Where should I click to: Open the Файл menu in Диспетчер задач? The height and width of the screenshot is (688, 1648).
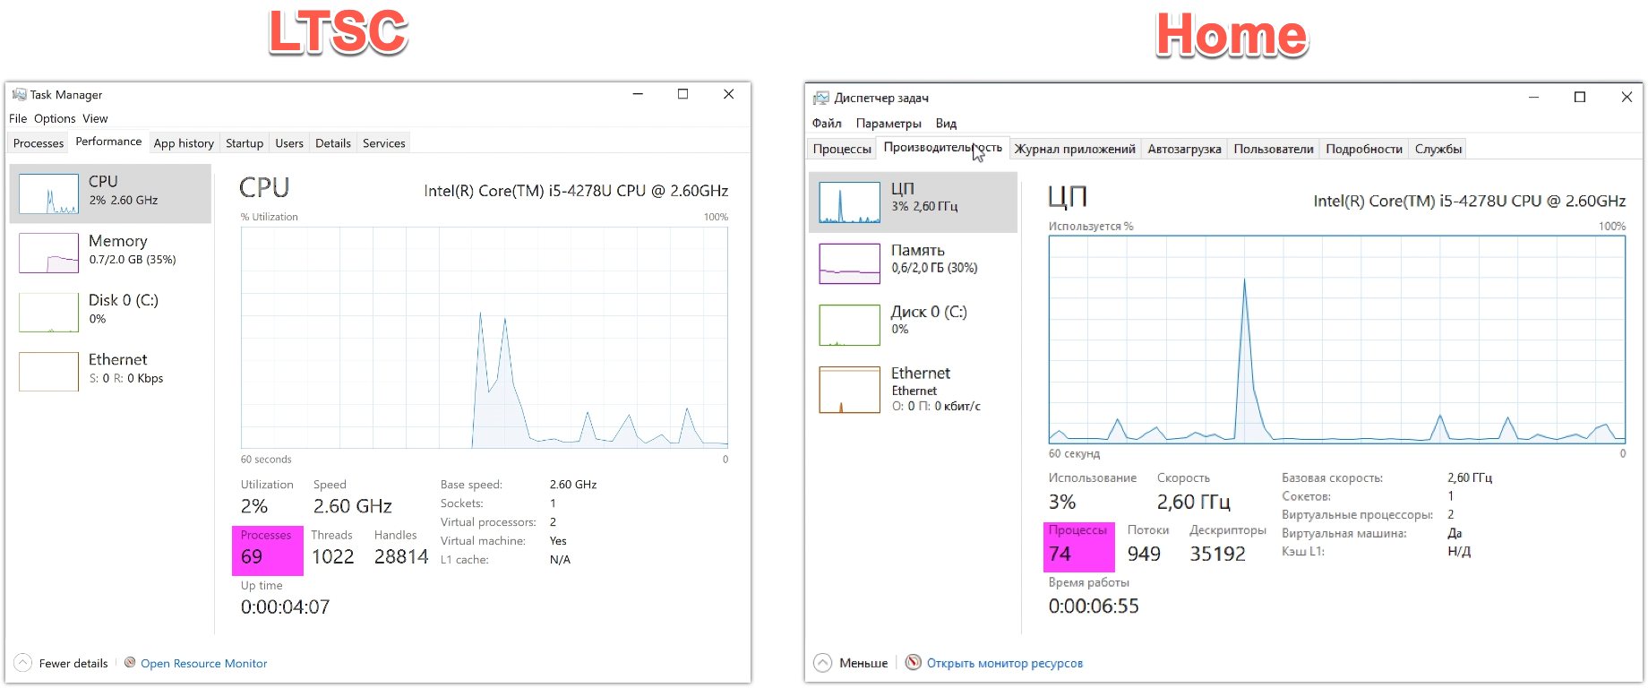[827, 124]
